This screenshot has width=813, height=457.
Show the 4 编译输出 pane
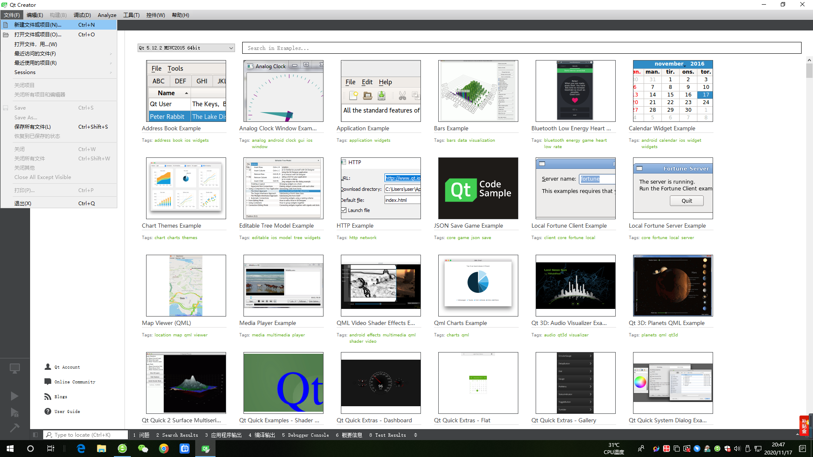pyautogui.click(x=262, y=435)
